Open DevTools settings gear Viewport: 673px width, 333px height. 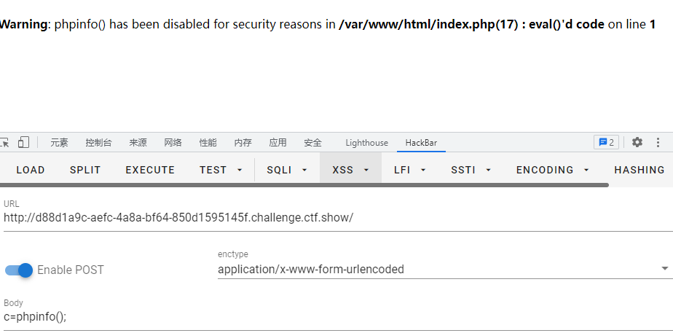[x=637, y=143]
